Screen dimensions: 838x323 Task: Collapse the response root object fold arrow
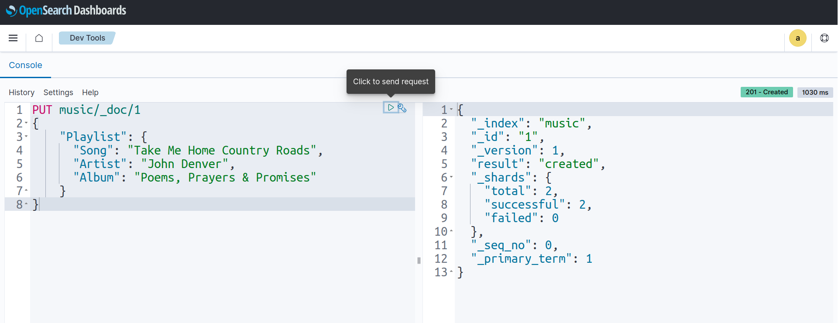[451, 110]
